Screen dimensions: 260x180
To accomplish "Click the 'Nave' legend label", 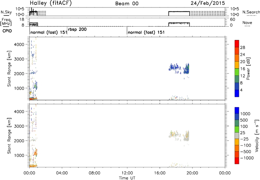I will pos(247,23).
